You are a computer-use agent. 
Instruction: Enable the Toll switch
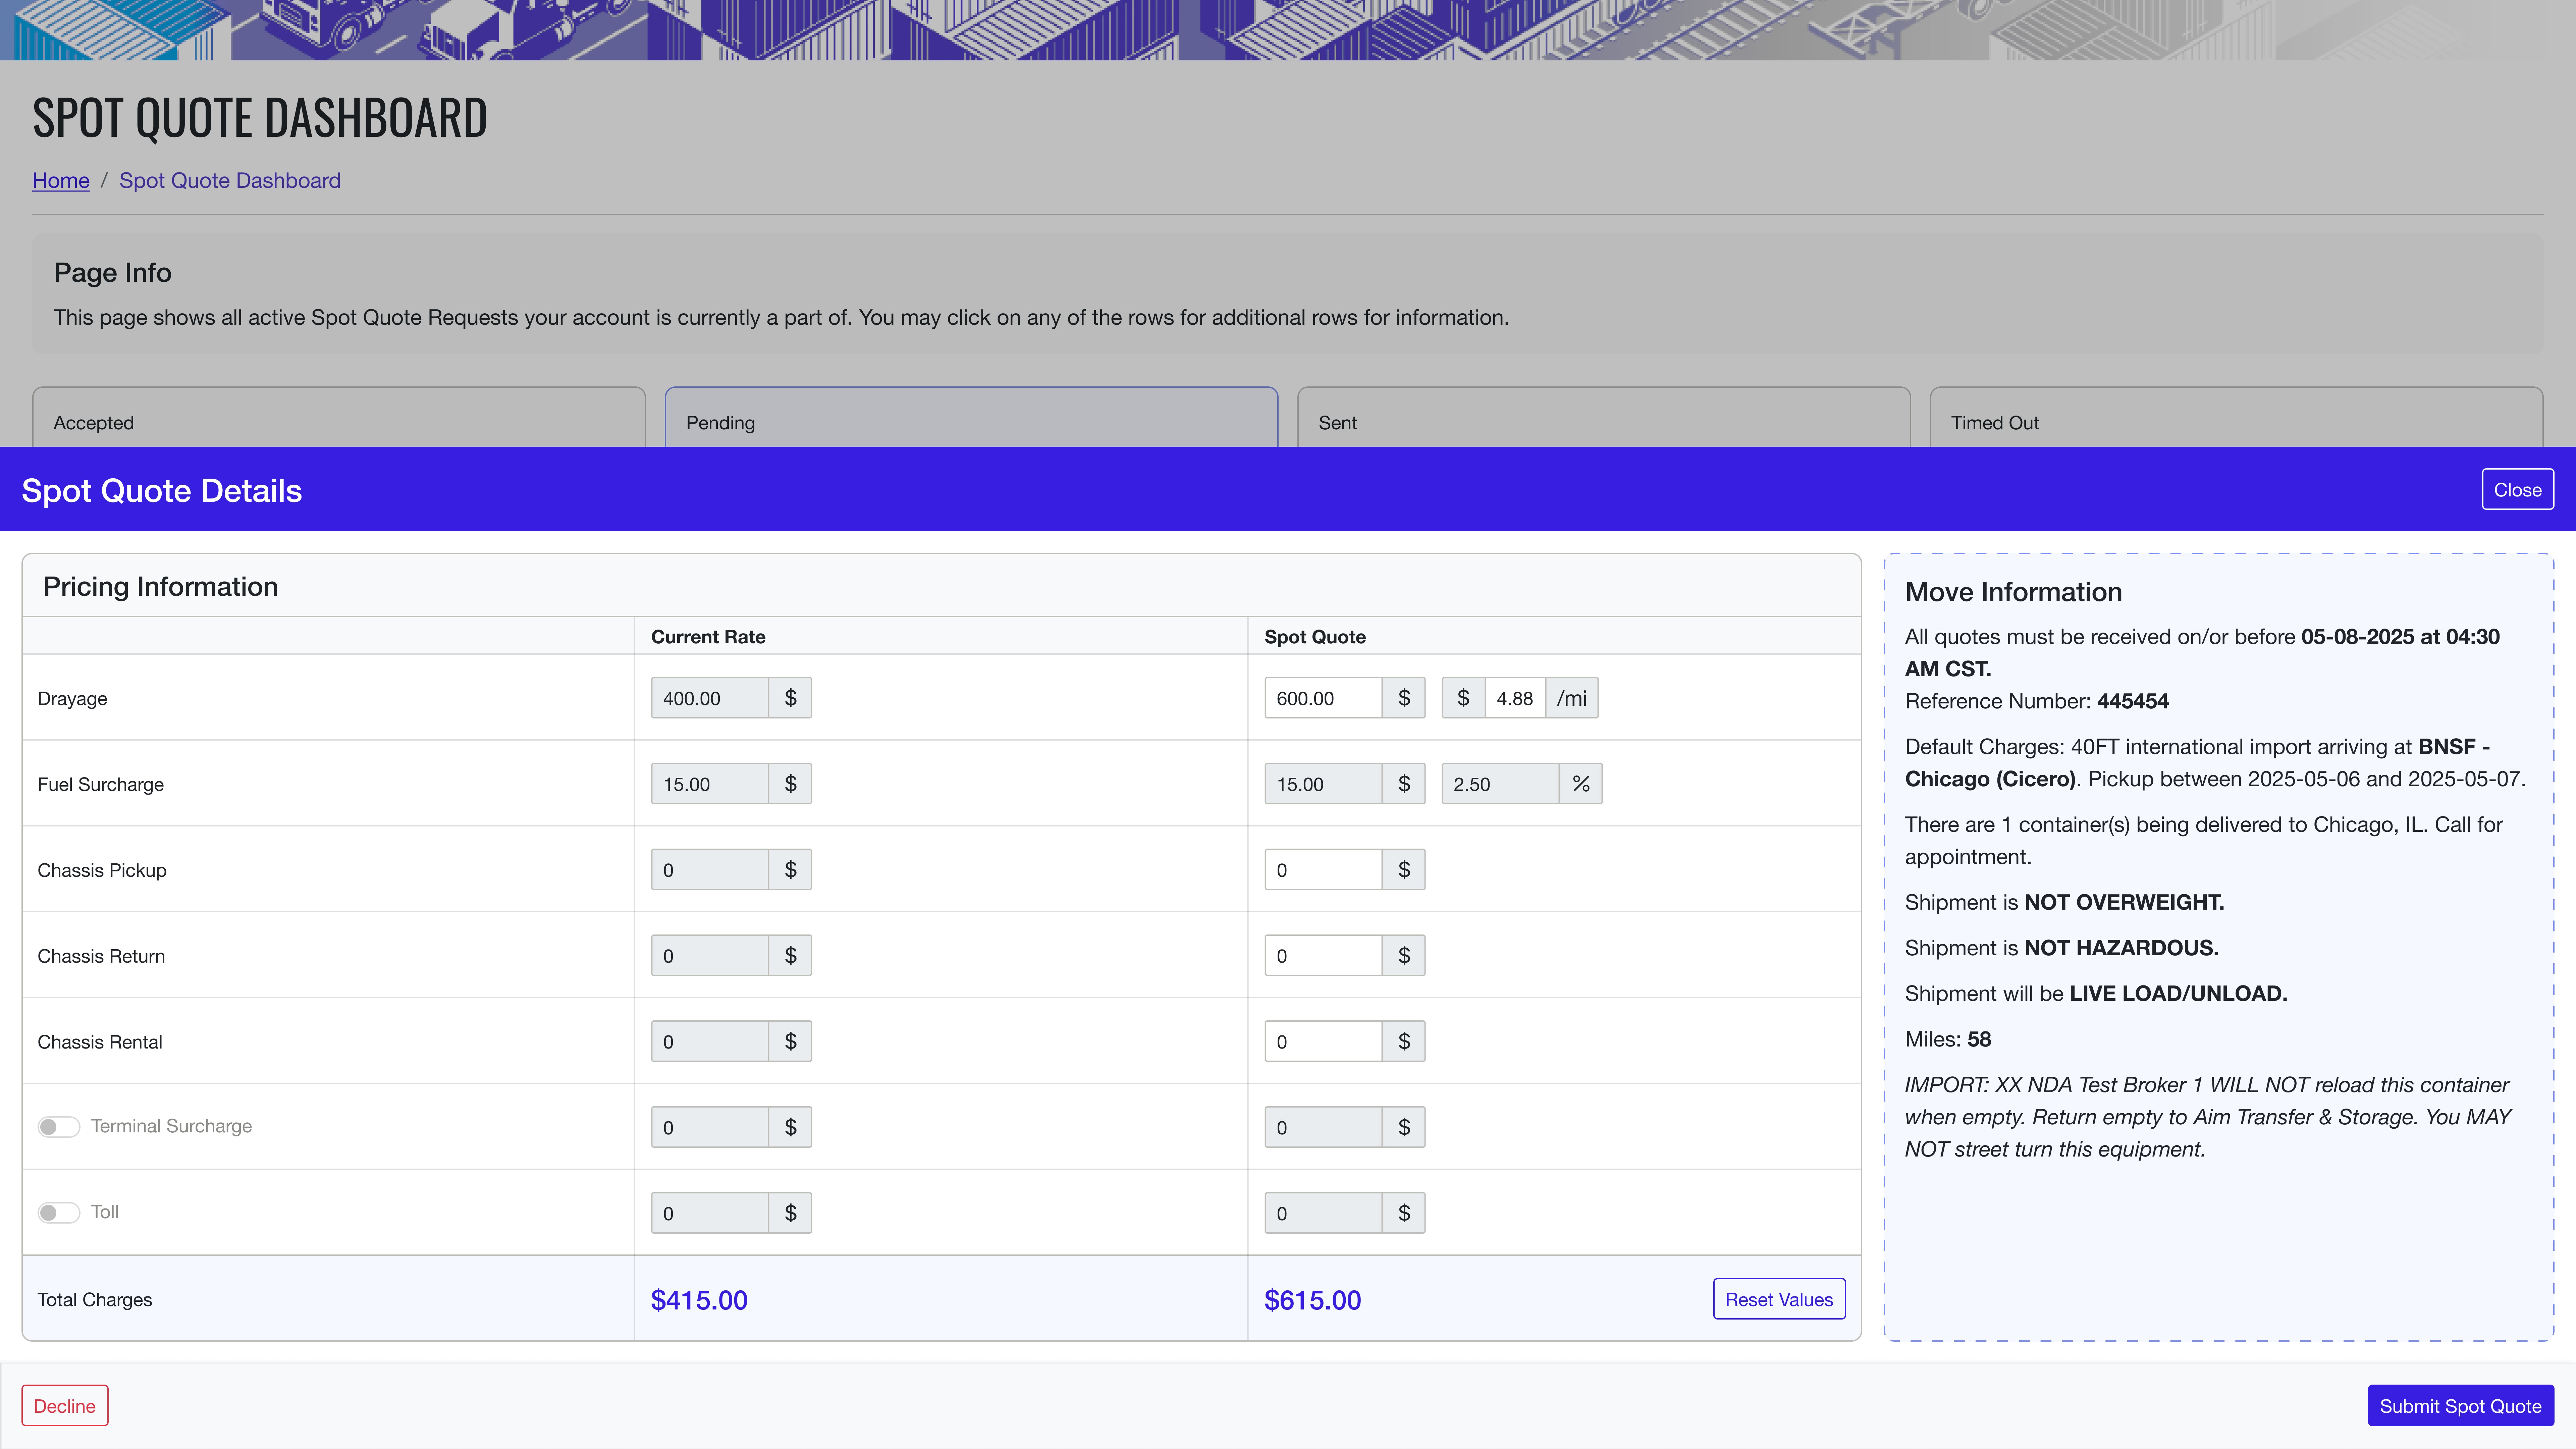tap(59, 1213)
